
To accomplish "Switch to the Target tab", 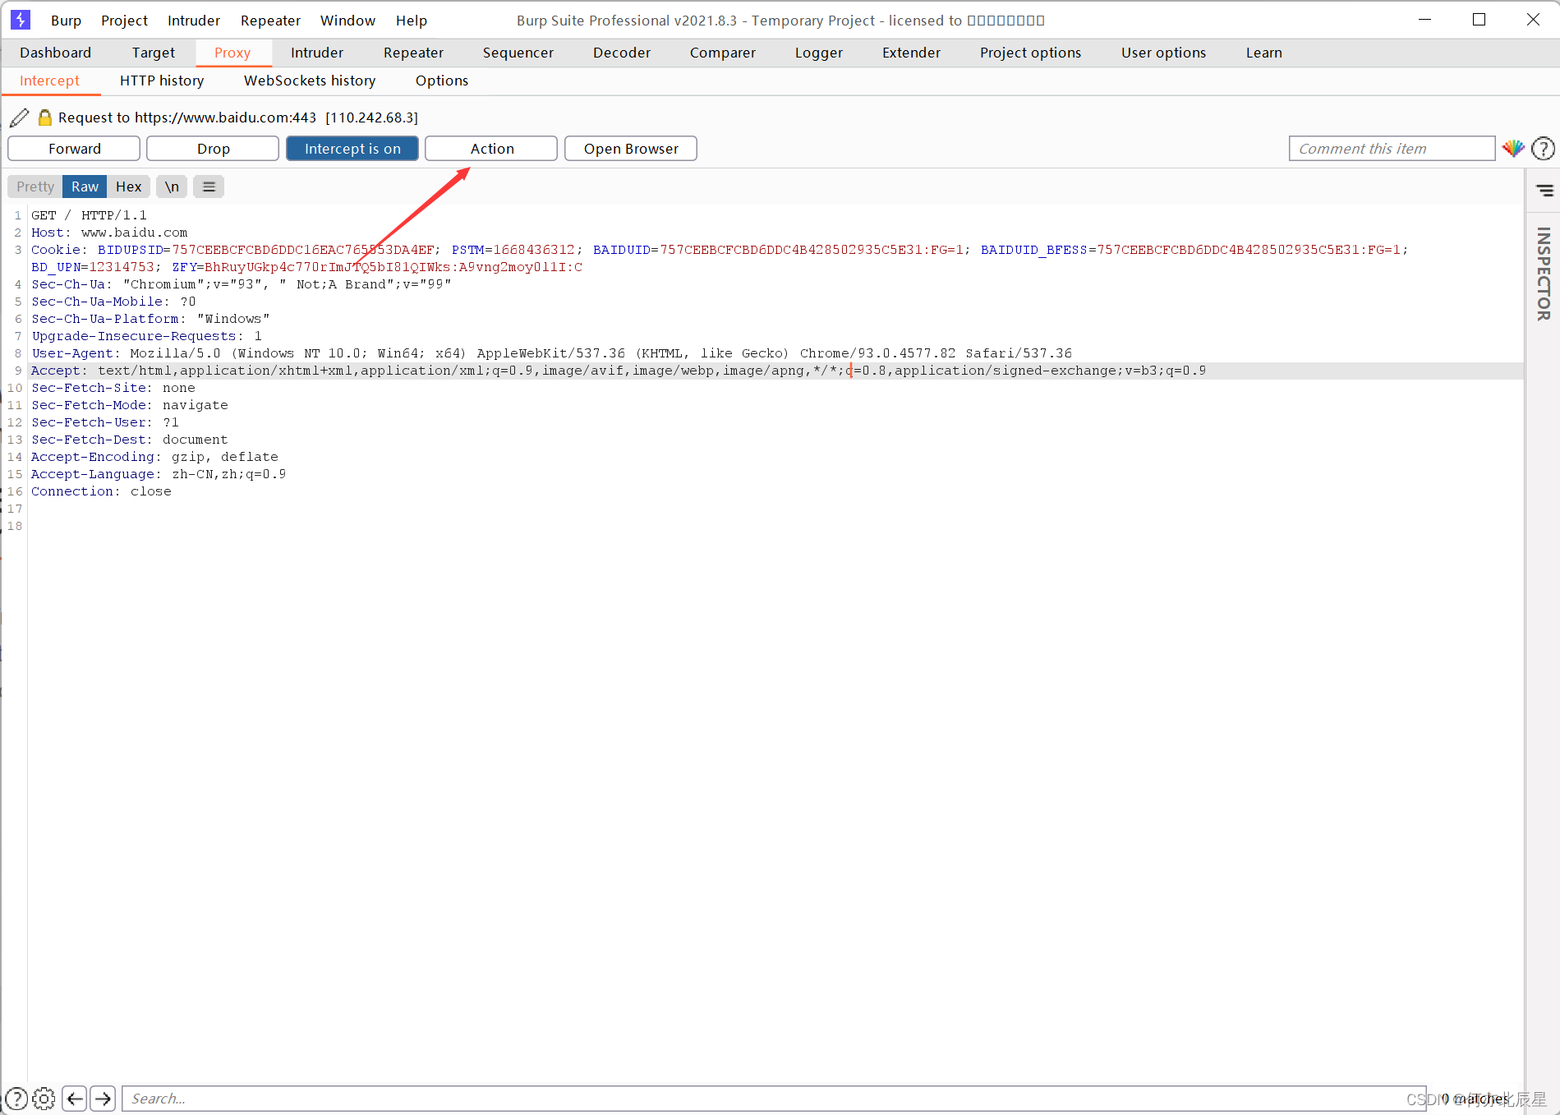I will pyautogui.click(x=154, y=53).
